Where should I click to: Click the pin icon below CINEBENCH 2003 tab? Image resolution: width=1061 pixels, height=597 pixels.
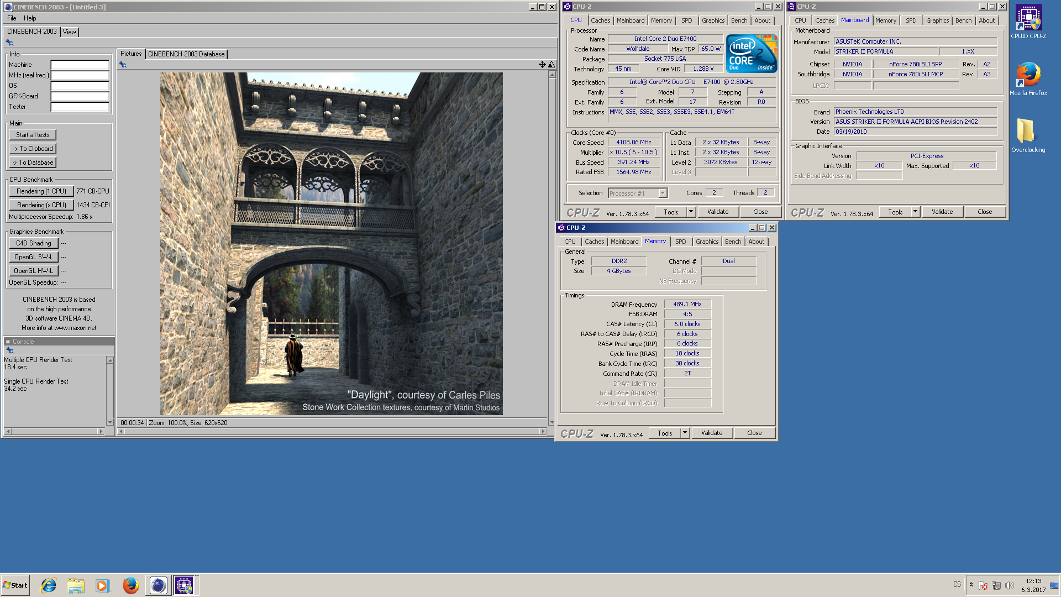(9, 43)
